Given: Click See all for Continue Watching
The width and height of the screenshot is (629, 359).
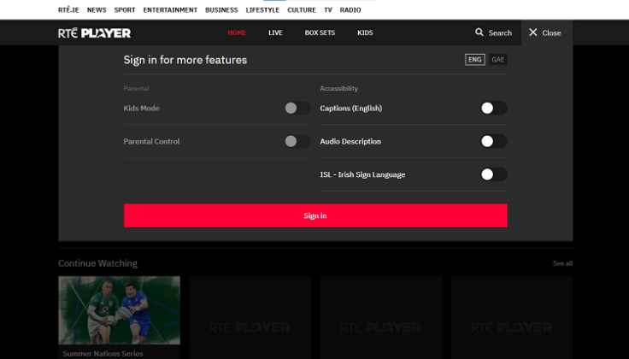Looking at the screenshot, I should coord(562,263).
